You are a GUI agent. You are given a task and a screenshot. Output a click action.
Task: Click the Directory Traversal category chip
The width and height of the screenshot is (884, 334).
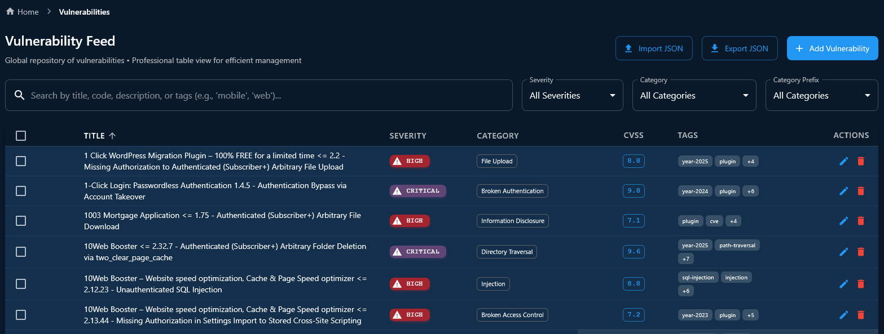tap(507, 252)
